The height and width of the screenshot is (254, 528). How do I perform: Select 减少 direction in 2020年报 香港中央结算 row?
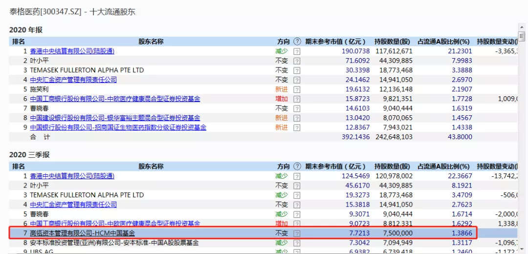(282, 51)
